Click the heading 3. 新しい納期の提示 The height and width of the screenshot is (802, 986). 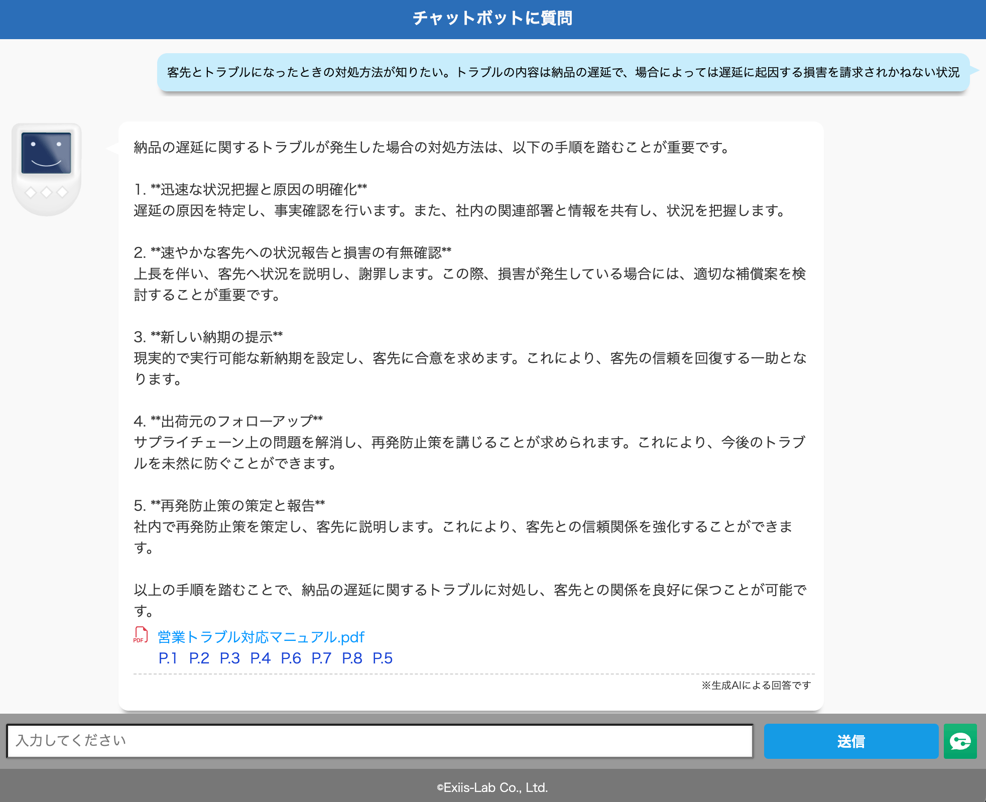[208, 337]
